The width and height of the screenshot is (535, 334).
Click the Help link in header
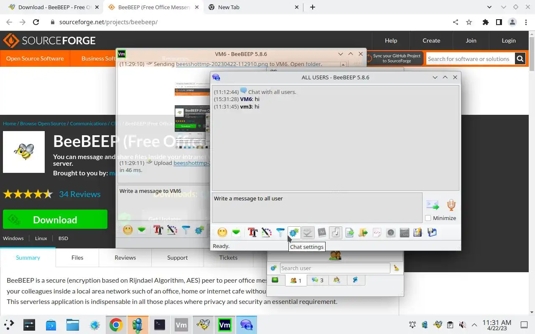point(391,40)
